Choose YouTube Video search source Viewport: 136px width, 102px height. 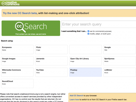(x=51, y=72)
